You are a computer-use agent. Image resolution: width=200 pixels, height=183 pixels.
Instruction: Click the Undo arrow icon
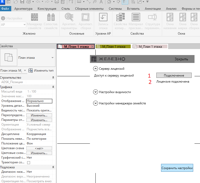coord(38,2)
